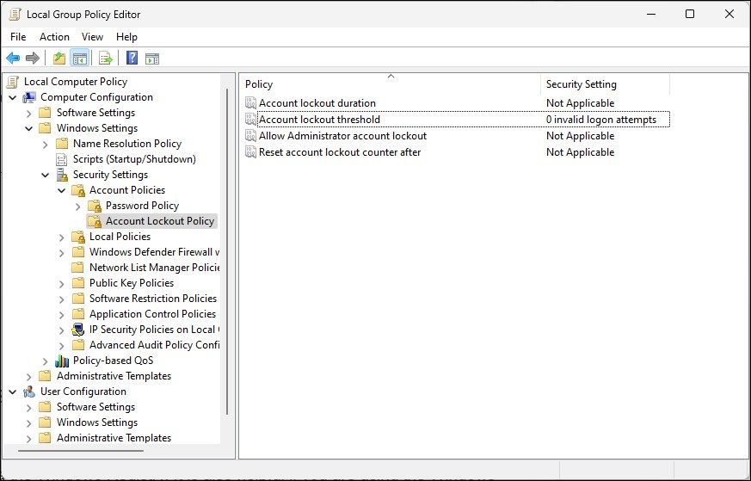
Task: Open the File menu
Action: coord(18,37)
